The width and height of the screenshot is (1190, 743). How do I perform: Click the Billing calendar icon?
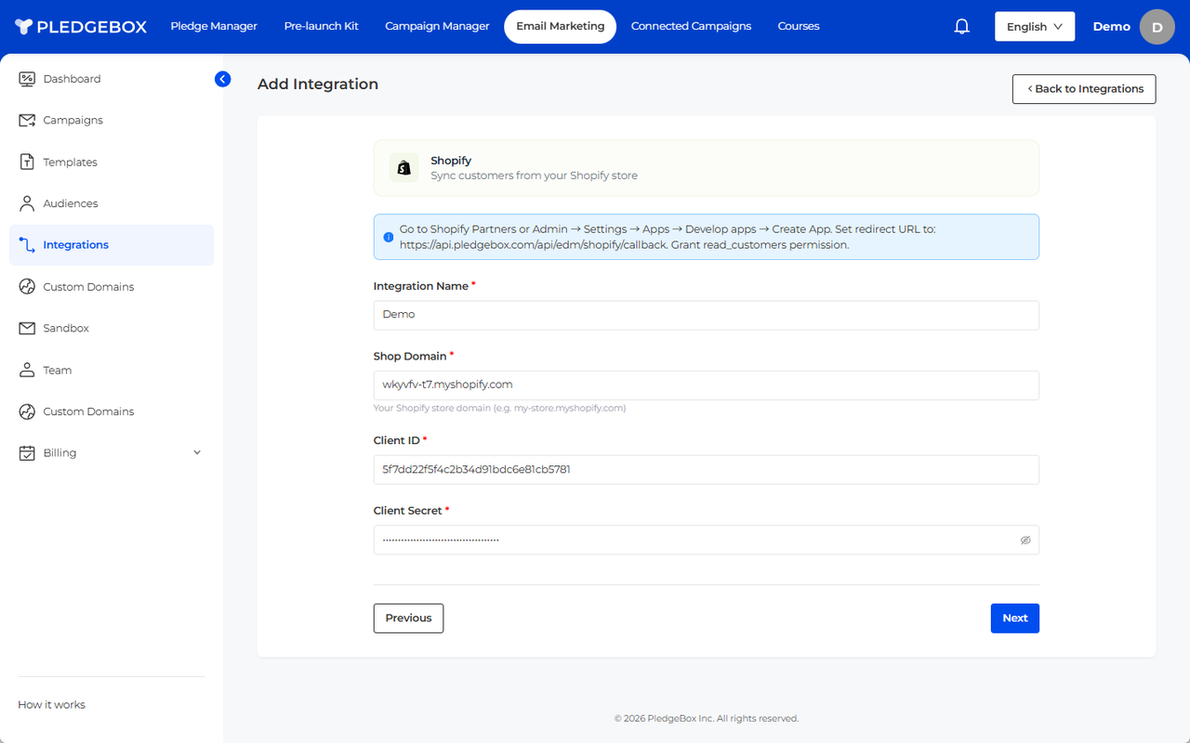[27, 453]
